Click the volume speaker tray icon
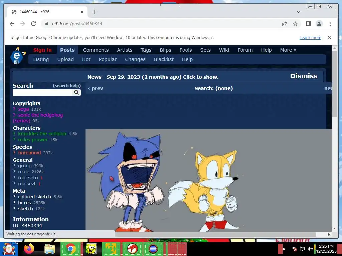 (x=310, y=249)
